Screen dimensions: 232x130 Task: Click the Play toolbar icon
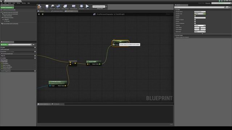tap(87, 6)
